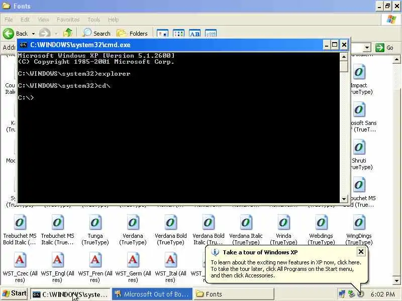402x301 pixels.
Task: Select the WST_Ital font file
Action: (170, 260)
